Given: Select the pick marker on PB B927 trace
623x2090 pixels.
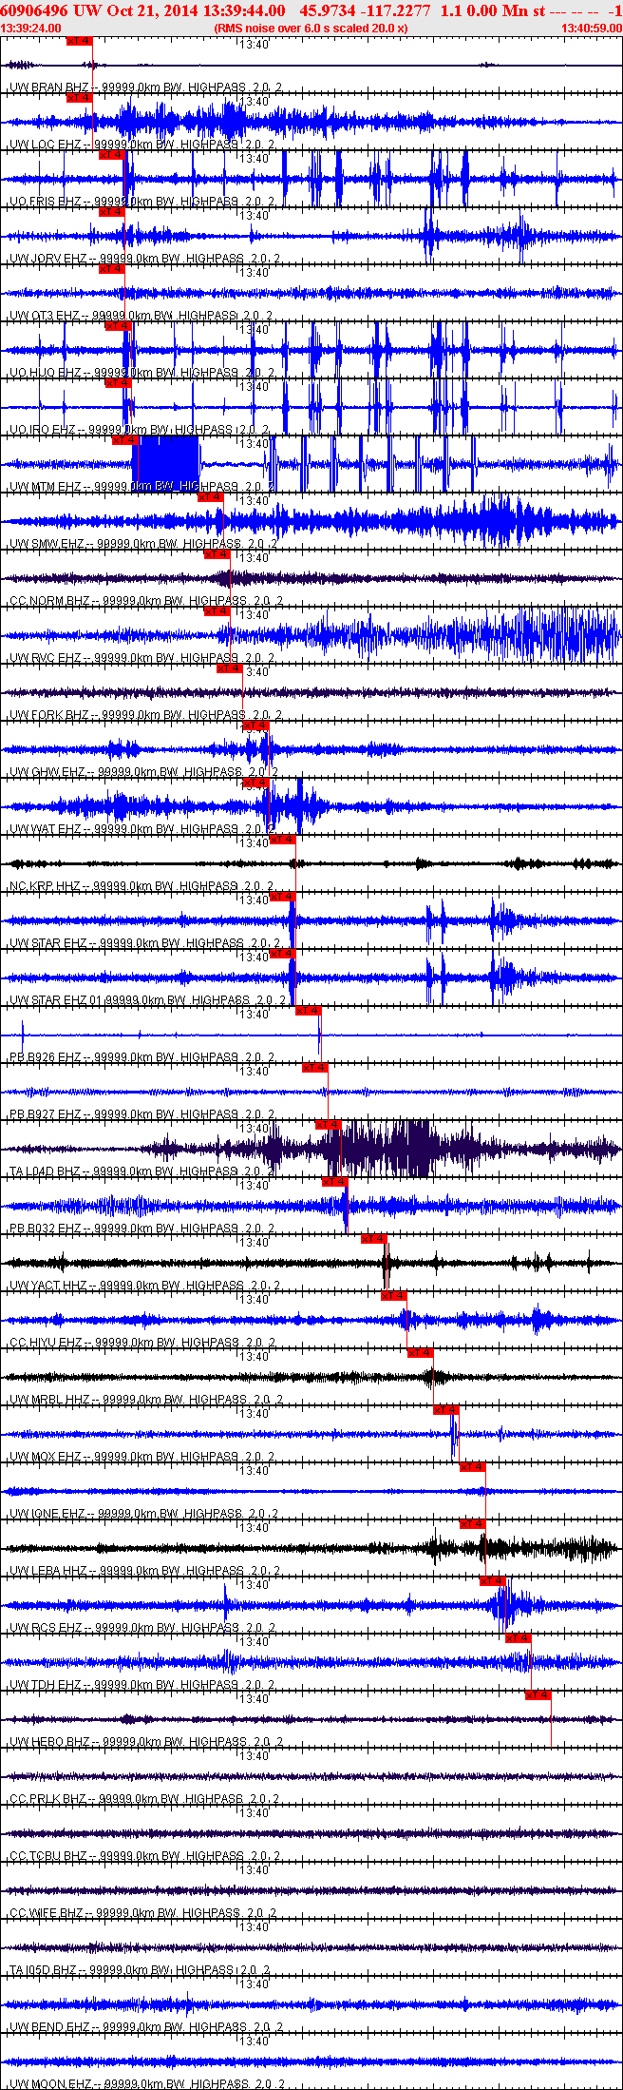Looking at the screenshot, I should pyautogui.click(x=315, y=1068).
